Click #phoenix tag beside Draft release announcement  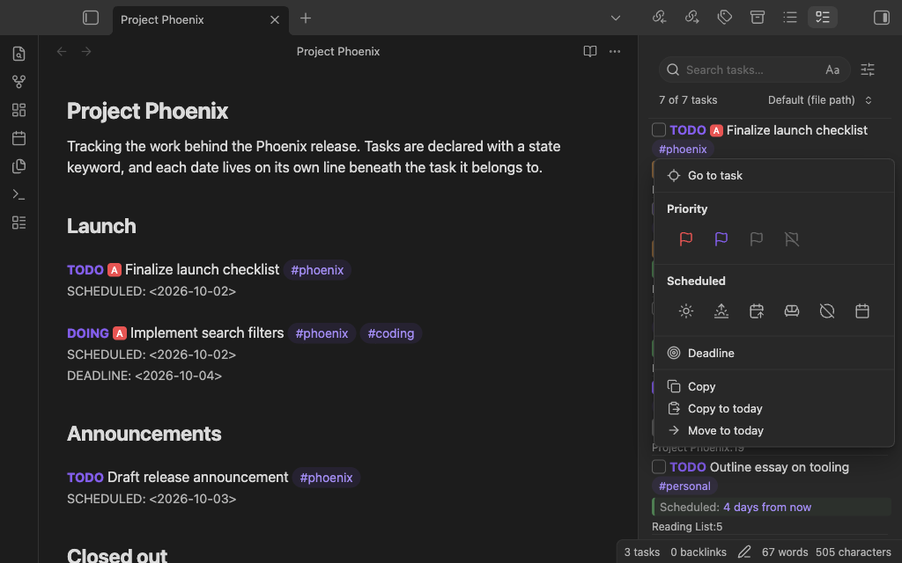click(326, 478)
